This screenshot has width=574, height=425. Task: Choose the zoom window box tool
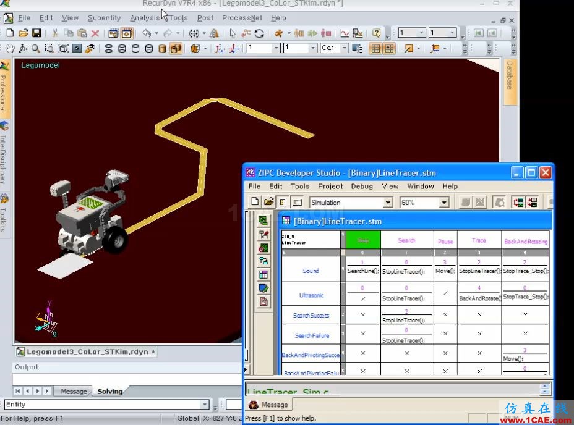(49, 48)
